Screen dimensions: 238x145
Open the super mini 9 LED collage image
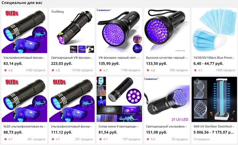(119, 99)
